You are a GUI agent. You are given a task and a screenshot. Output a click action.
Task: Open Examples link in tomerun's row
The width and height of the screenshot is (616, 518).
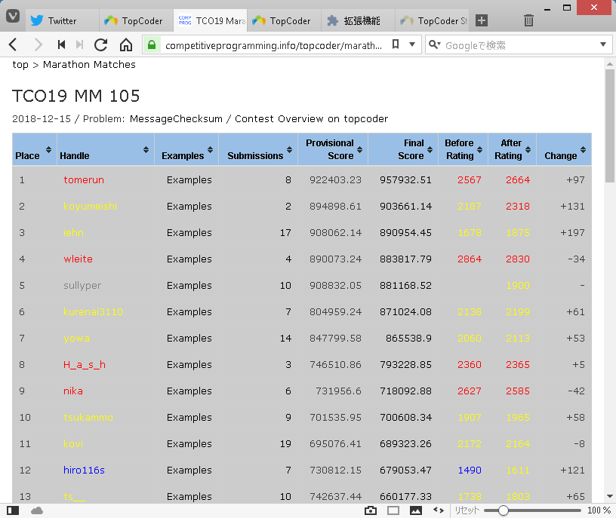click(x=189, y=179)
